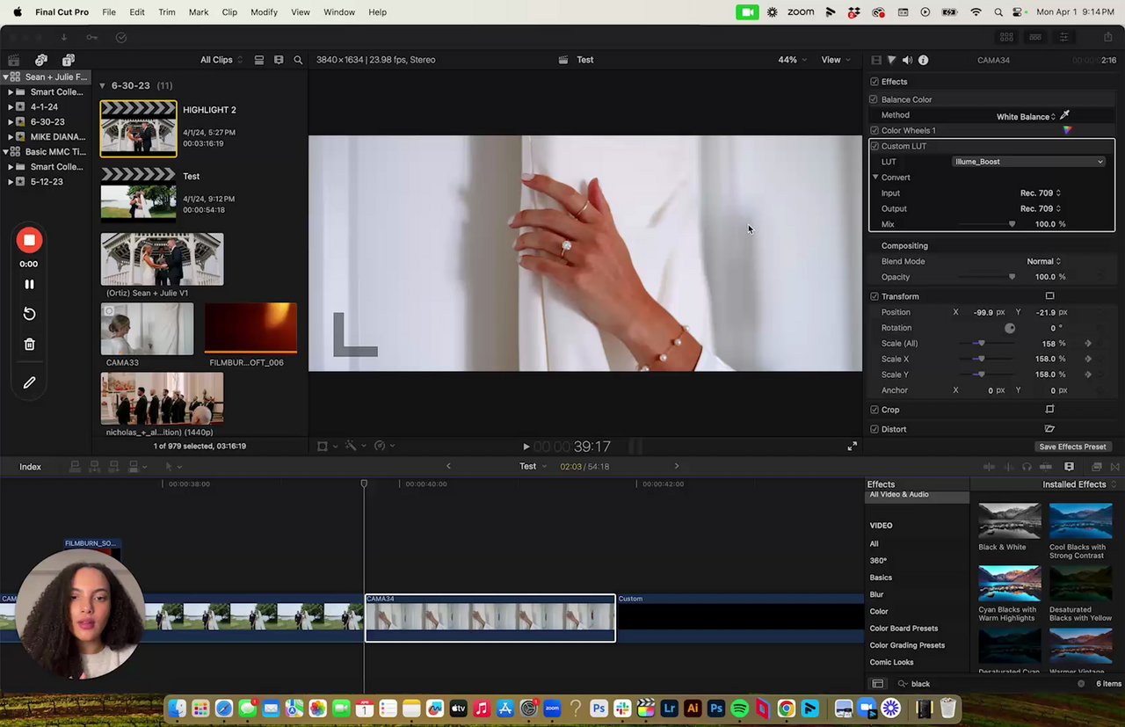Open the Edit menu

click(137, 12)
